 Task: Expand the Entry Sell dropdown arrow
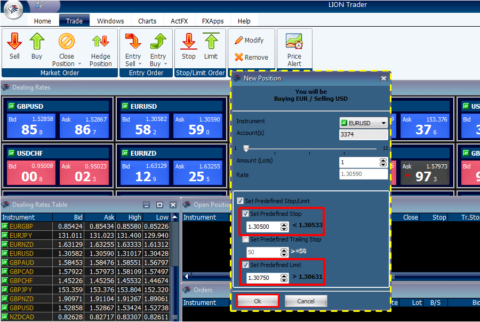(140, 64)
